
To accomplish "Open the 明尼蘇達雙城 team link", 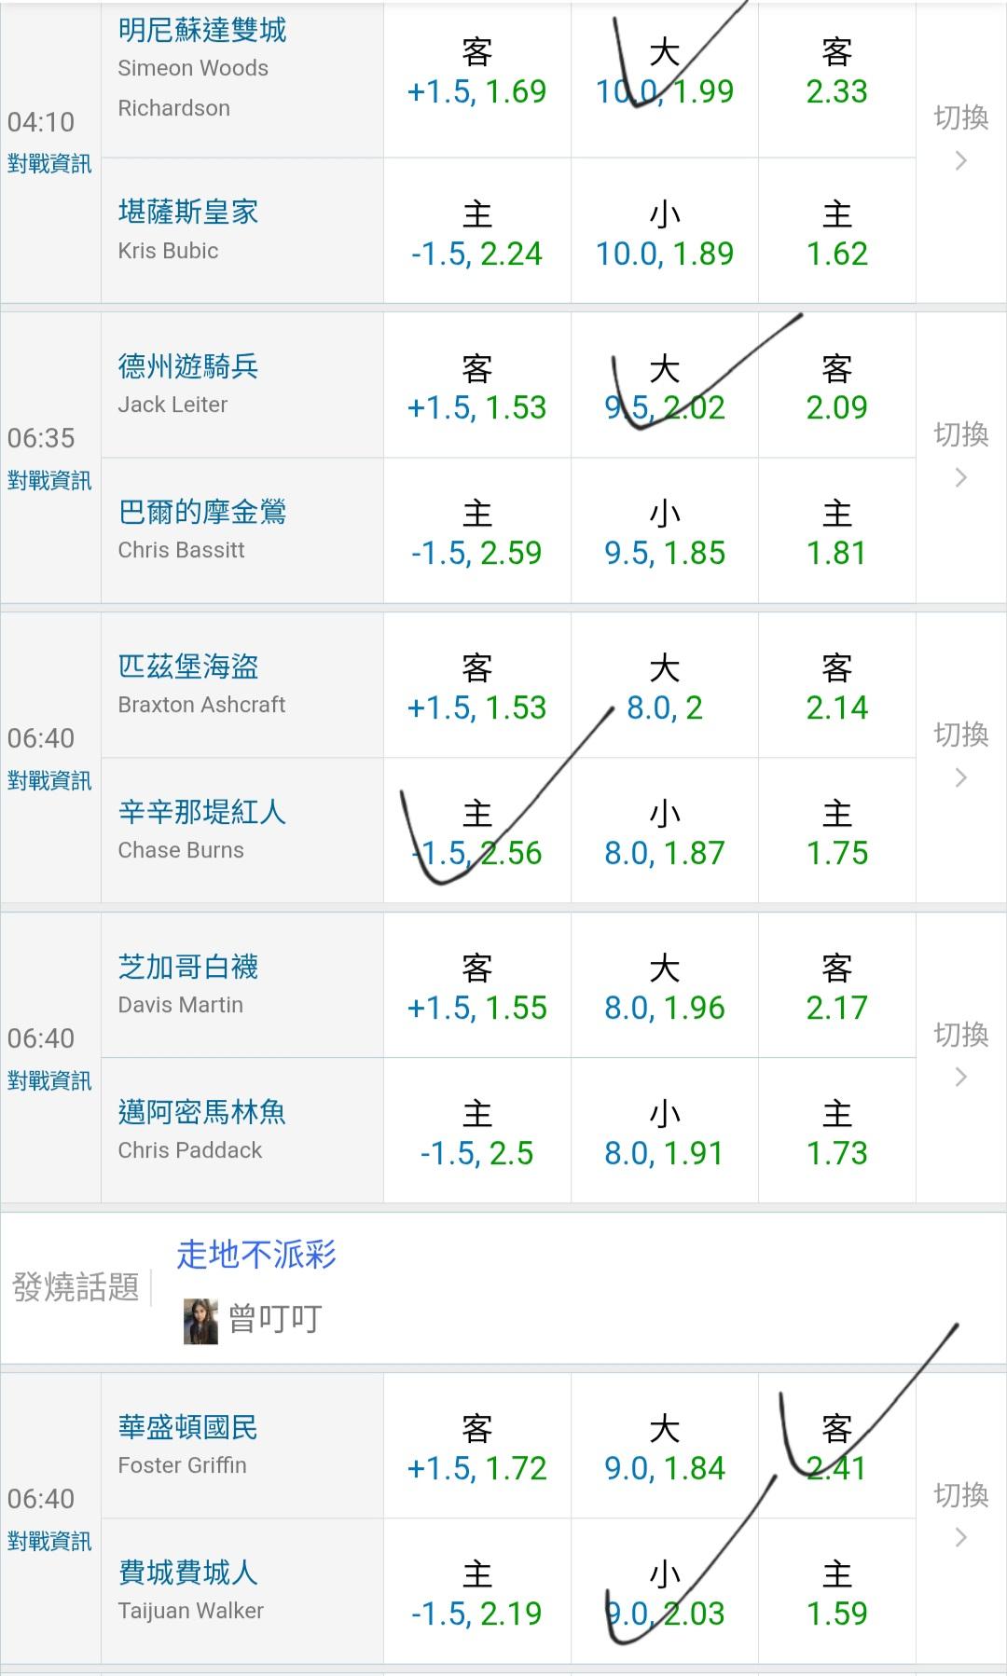I will click(202, 31).
